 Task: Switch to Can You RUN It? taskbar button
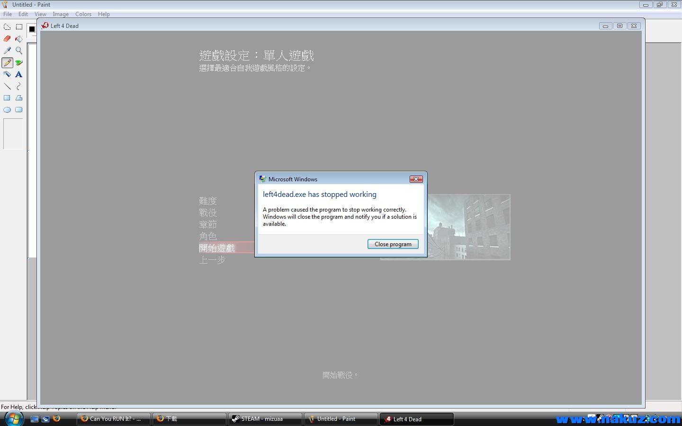point(114,419)
